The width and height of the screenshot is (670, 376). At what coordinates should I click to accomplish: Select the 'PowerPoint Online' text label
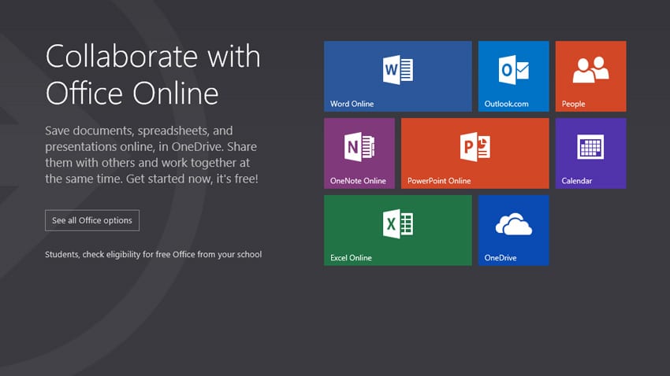[x=439, y=181]
